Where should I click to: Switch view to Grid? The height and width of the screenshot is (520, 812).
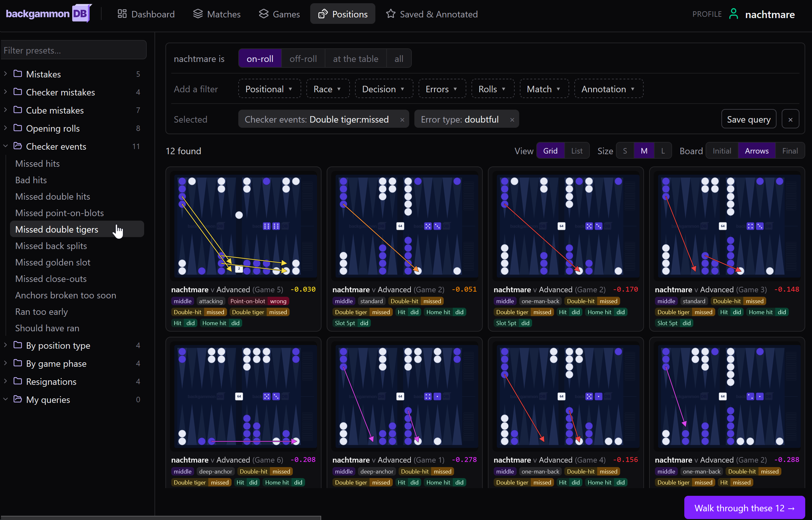coord(550,151)
